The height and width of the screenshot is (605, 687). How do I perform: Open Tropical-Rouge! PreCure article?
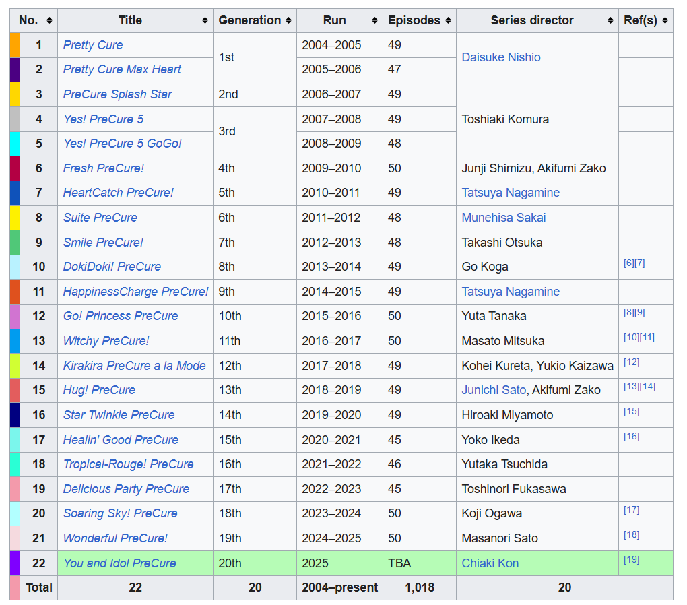[x=129, y=464]
